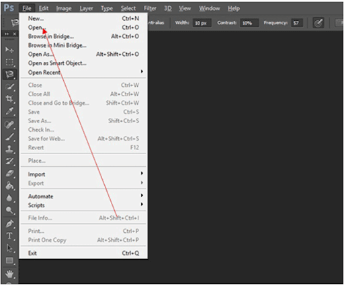Select the Horizontal Type tool

(x=9, y=236)
